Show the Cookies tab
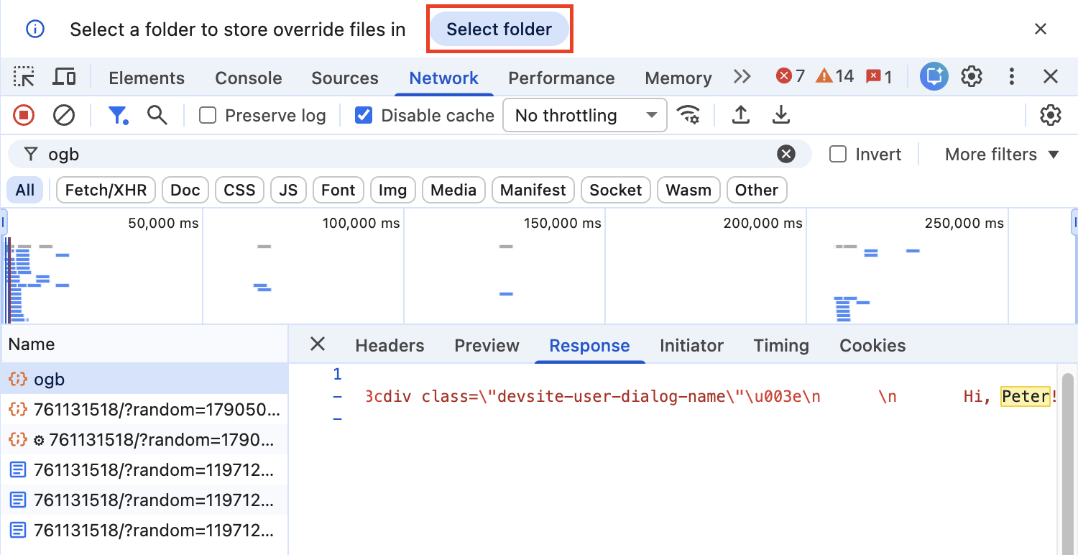The image size is (1078, 555). (872, 345)
